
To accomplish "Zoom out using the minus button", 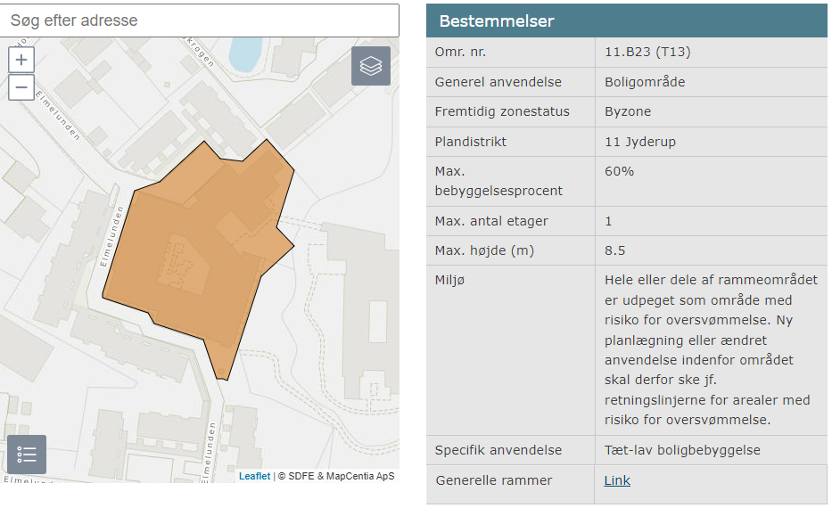I will (x=21, y=87).
